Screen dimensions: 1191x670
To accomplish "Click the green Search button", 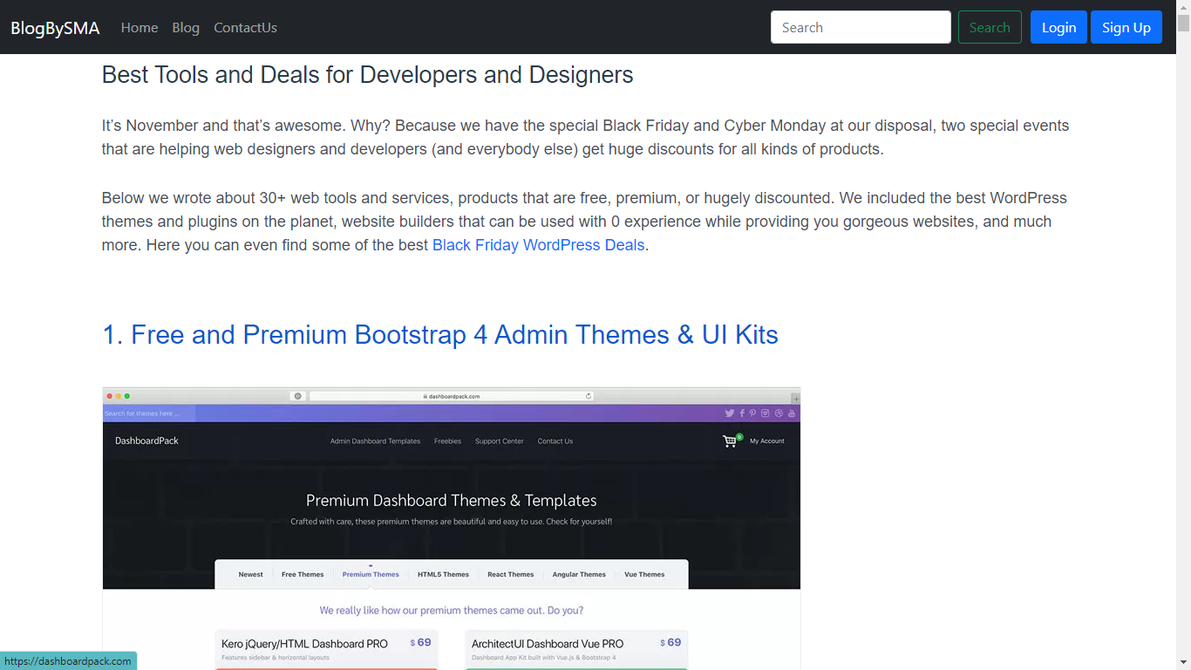I will pos(990,27).
